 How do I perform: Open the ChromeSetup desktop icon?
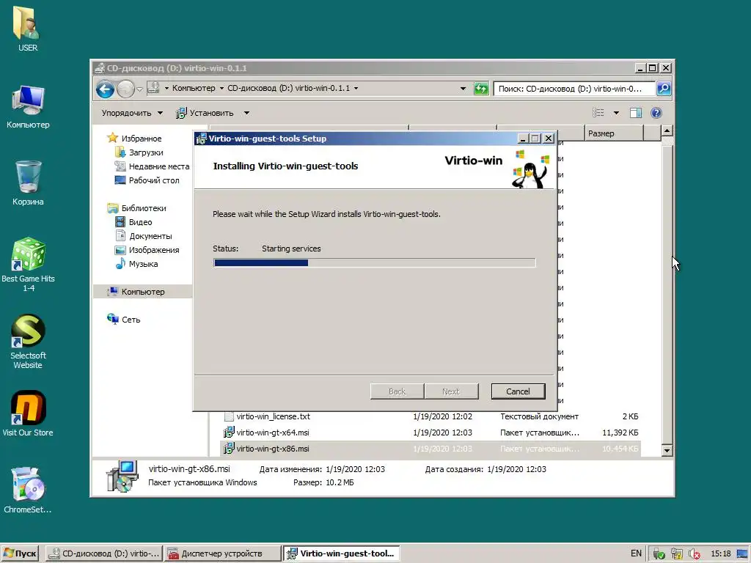28,490
